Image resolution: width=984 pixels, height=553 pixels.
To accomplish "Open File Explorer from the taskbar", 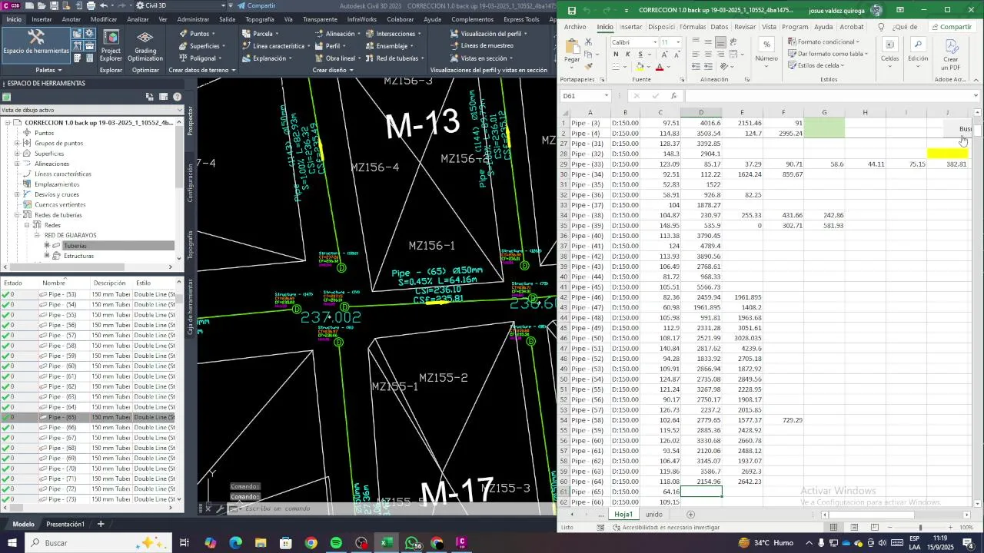I will [261, 543].
